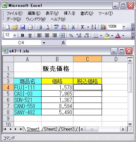Click the fx Insert Function button
The height and width of the screenshot is (142, 136).
(x=63, y=43)
